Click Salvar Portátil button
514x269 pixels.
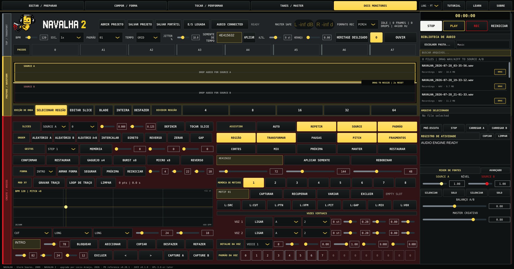point(168,24)
